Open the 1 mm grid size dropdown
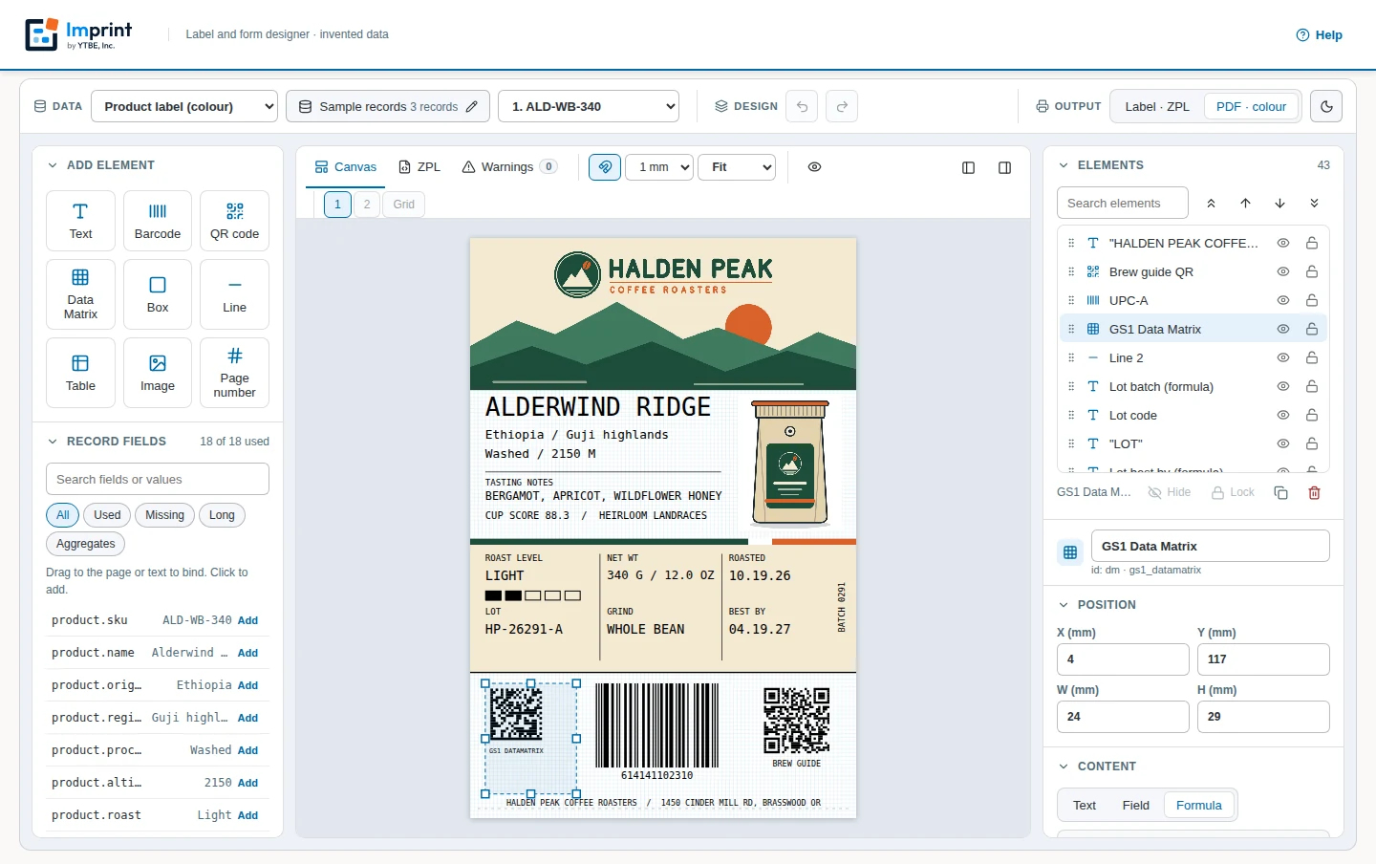The height and width of the screenshot is (864, 1376). tap(659, 167)
